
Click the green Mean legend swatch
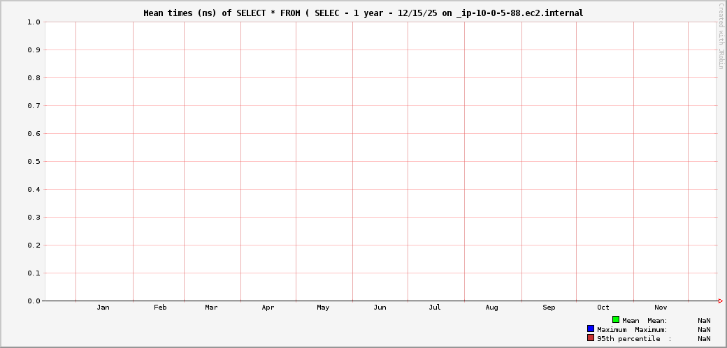pyautogui.click(x=616, y=319)
